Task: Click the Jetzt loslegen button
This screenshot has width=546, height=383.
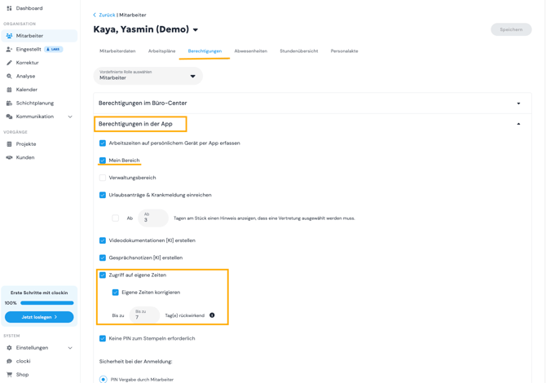Action: [39, 317]
